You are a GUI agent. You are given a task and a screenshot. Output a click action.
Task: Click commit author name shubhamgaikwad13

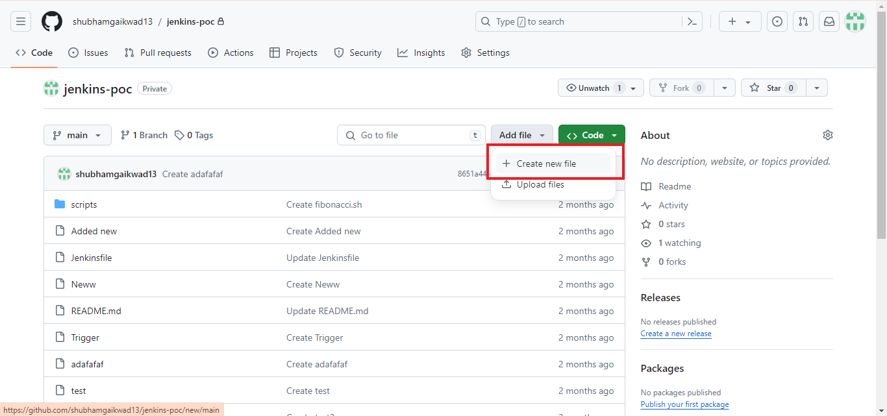click(116, 174)
